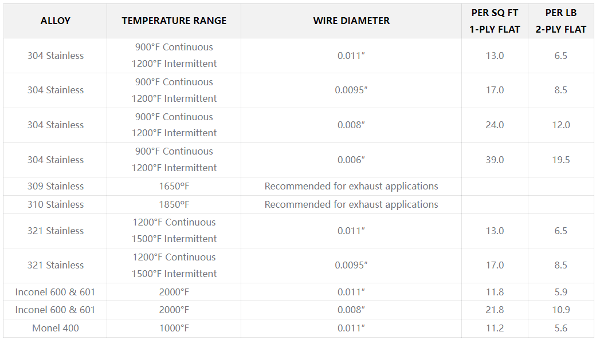The height and width of the screenshot is (340, 600).
Task: Click the 39.0 per sq ft value
Action: coord(495,160)
